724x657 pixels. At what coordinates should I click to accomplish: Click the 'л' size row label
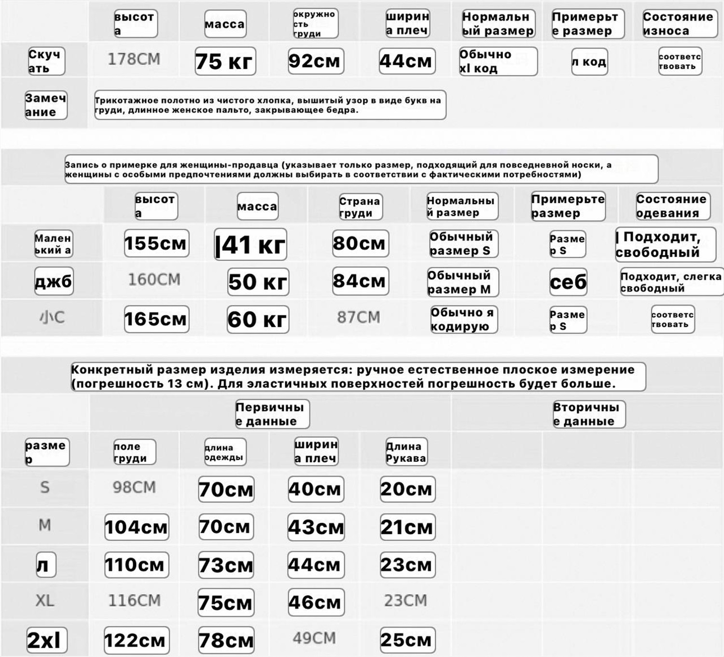pos(45,565)
